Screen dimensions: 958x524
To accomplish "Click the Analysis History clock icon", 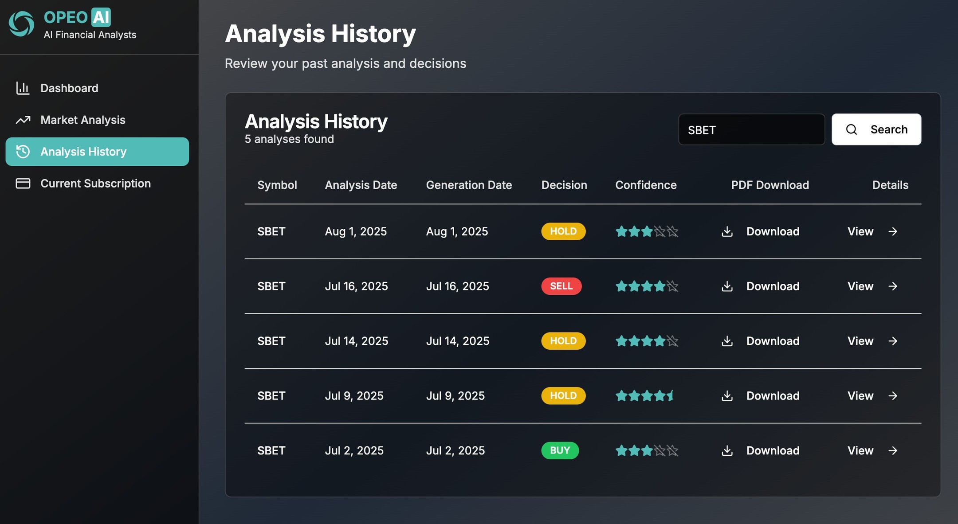I will [x=23, y=152].
